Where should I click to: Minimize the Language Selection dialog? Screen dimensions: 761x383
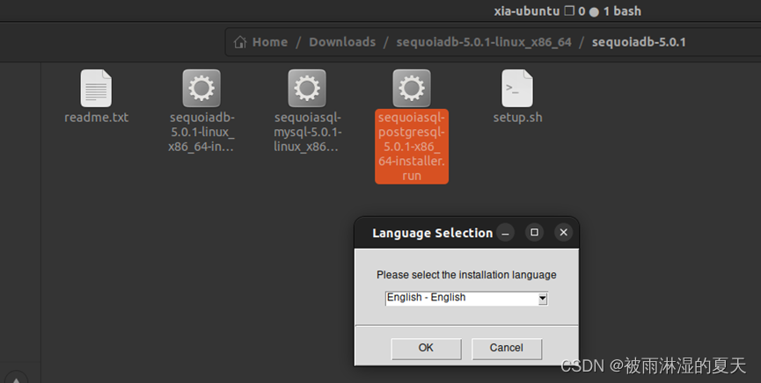505,233
